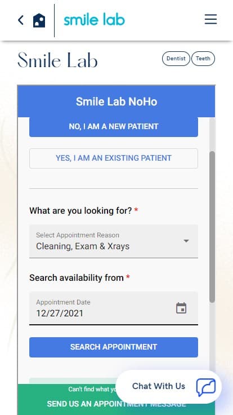Select the Dentist tag
The image size is (233, 415).
tap(176, 59)
